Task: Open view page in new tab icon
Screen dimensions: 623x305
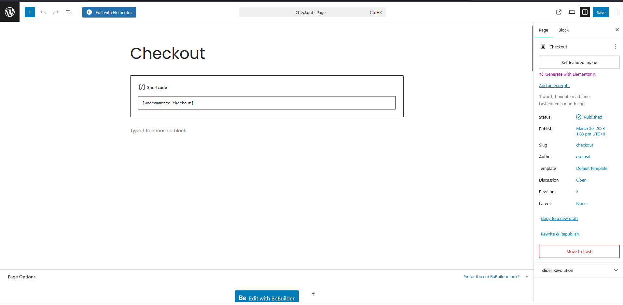Action: (559, 12)
